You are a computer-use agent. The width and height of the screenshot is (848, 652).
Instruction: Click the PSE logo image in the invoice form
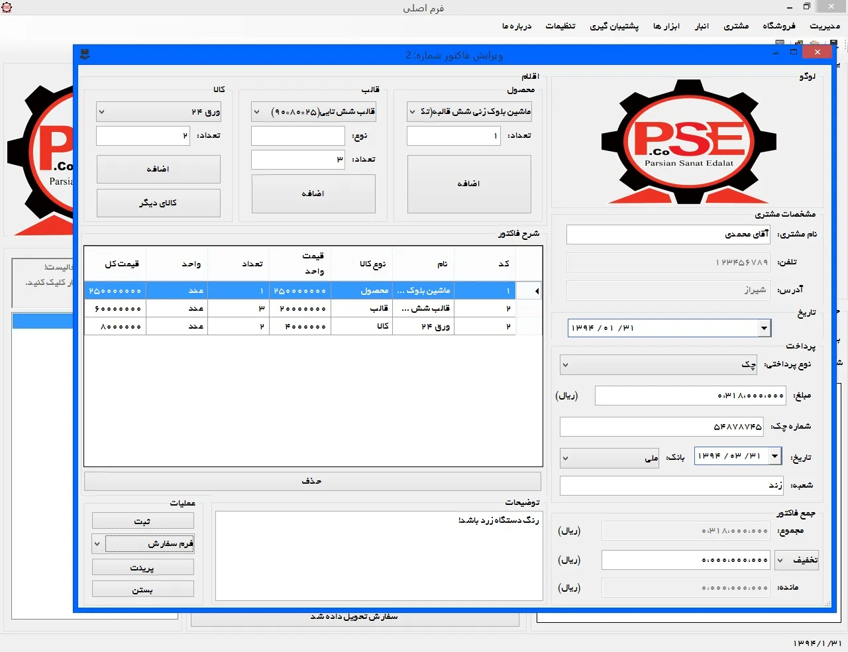pyautogui.click(x=688, y=142)
